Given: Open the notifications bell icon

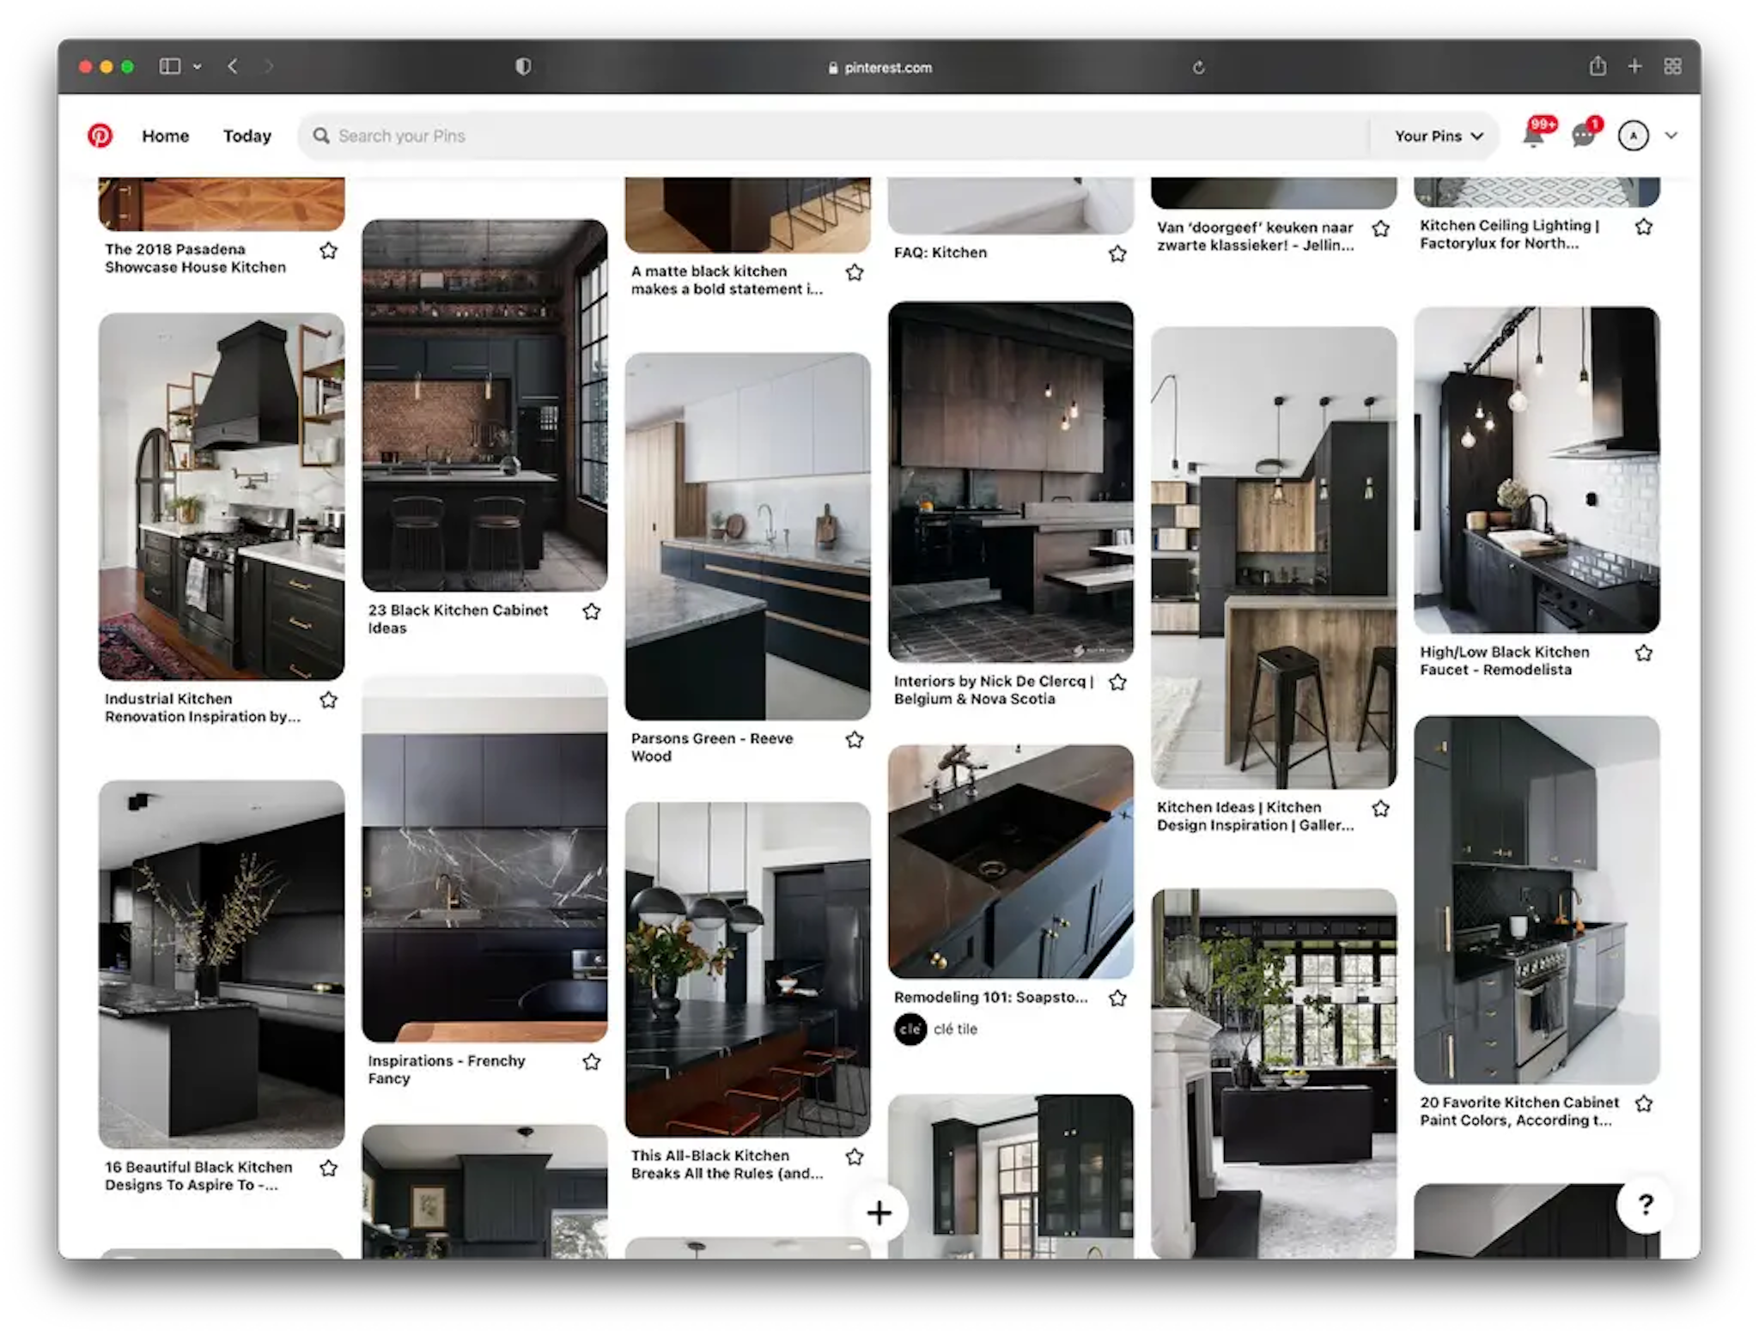Looking at the screenshot, I should tap(1534, 136).
